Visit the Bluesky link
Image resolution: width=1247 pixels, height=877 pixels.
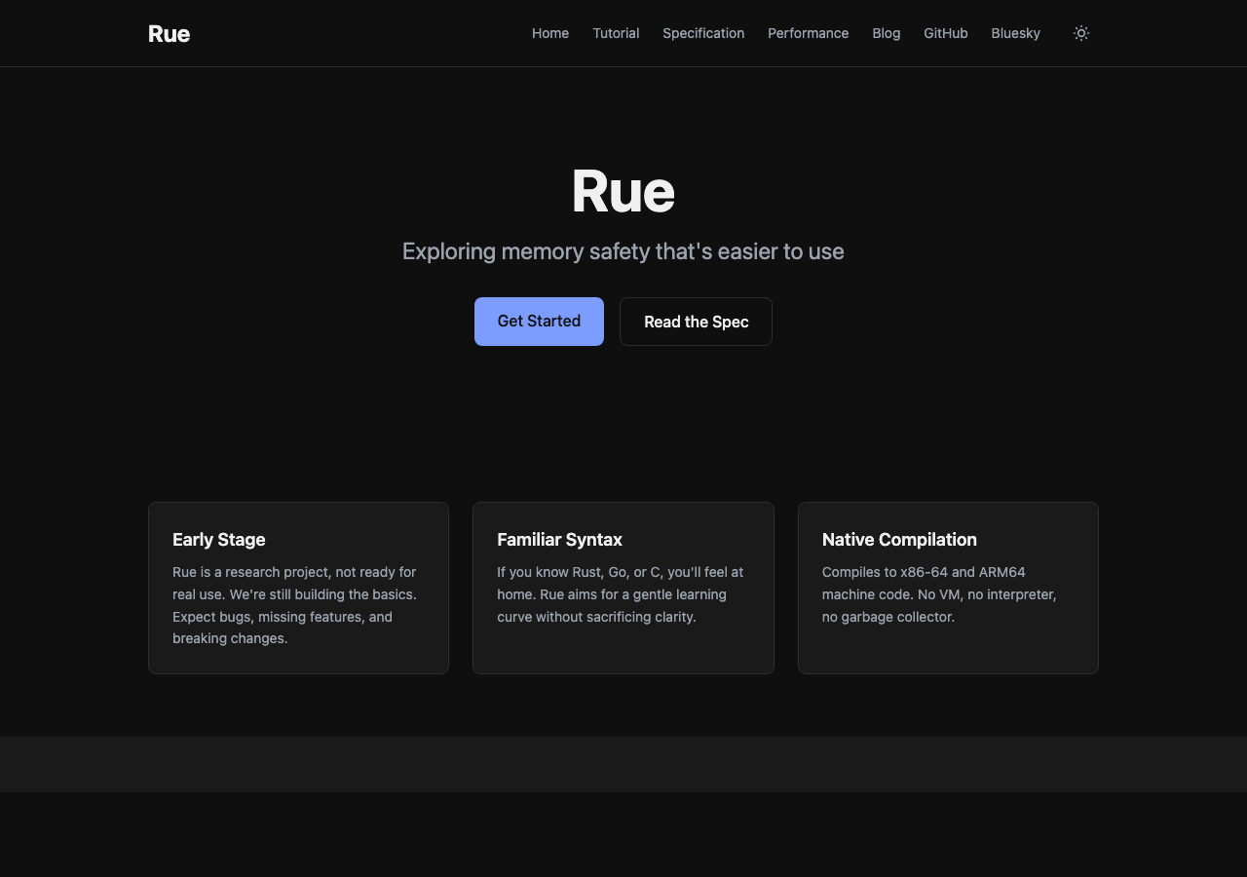(1015, 32)
